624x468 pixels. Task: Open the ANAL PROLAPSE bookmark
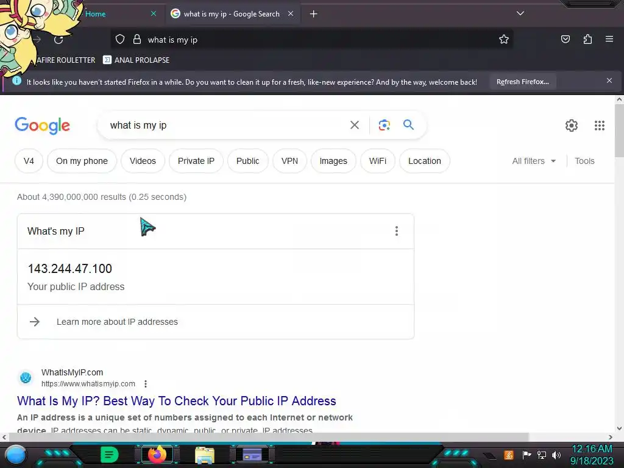point(136,60)
